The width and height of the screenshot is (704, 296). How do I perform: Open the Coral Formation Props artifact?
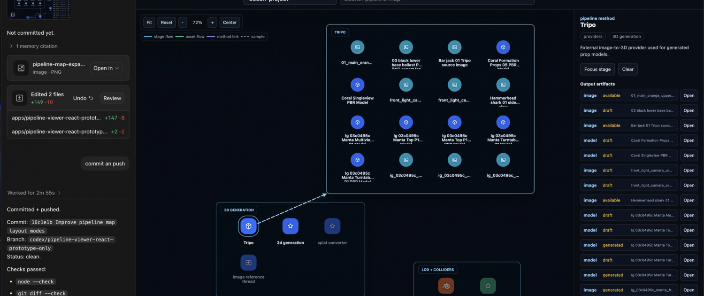(x=689, y=140)
